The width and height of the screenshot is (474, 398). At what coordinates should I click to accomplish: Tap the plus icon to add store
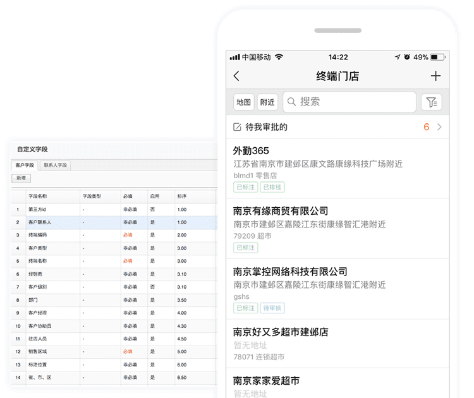435,76
